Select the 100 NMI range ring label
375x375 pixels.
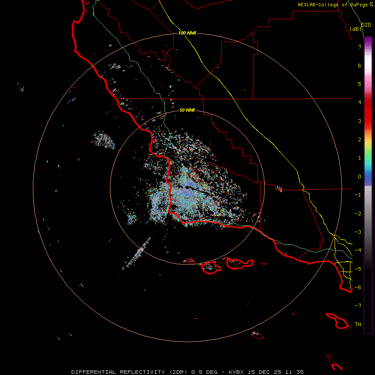pyautogui.click(x=187, y=33)
